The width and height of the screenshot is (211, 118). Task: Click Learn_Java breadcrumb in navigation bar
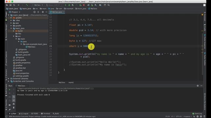pos(12,9)
